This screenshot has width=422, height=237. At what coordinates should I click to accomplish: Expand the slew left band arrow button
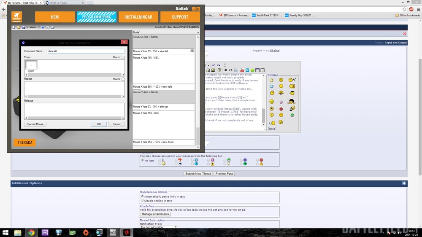point(192,51)
